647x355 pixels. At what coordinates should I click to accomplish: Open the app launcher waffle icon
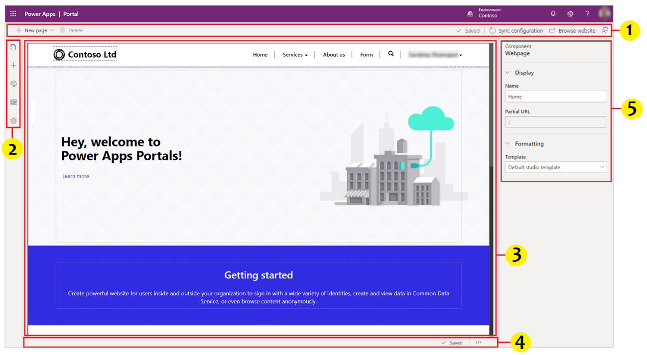pos(13,14)
